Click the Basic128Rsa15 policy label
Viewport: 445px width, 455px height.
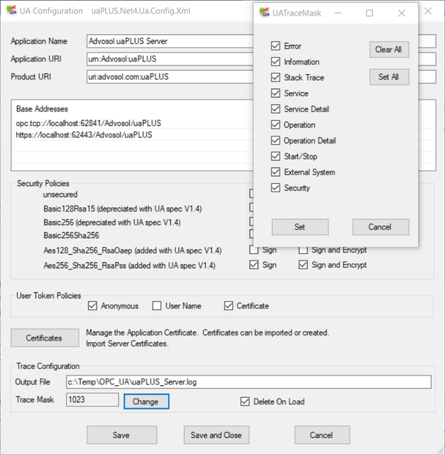pyautogui.click(x=122, y=209)
